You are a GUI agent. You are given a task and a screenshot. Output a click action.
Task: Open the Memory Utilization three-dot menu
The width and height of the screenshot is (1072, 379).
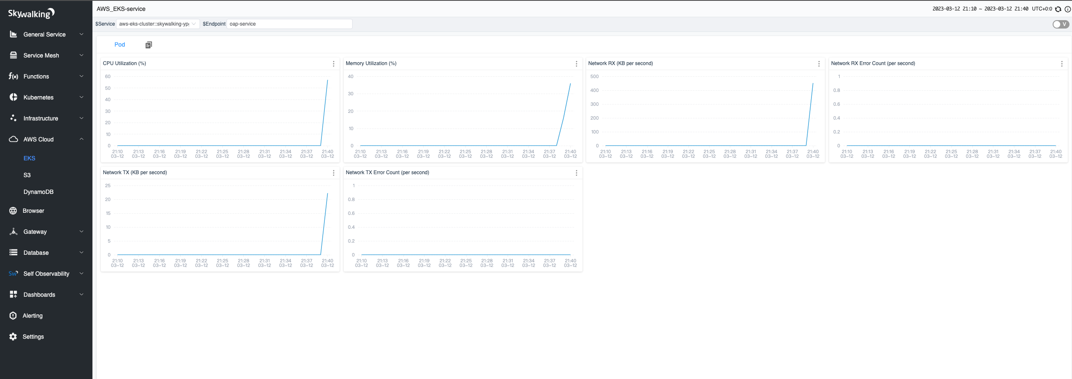point(576,64)
